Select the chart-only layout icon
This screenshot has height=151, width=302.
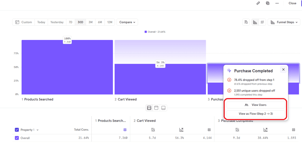pos(156,108)
